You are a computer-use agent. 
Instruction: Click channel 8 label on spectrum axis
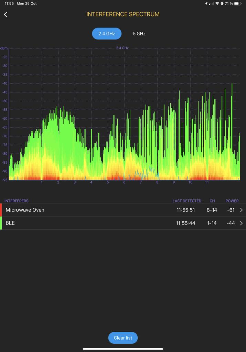point(157,182)
